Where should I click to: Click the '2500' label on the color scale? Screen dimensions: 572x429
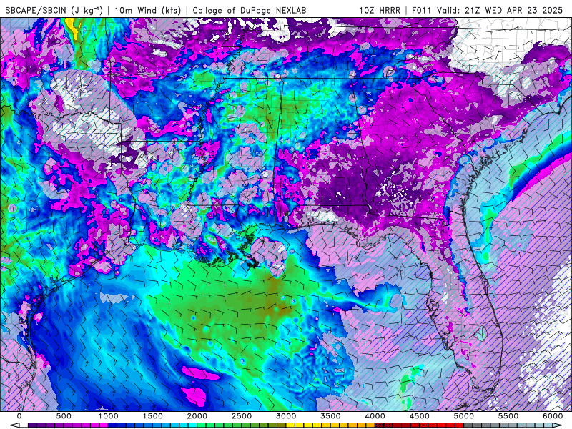(242, 416)
